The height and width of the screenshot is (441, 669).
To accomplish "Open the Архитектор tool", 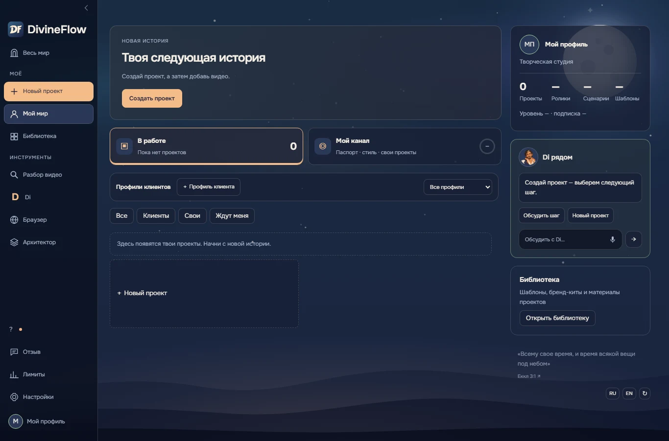I will [x=48, y=242].
